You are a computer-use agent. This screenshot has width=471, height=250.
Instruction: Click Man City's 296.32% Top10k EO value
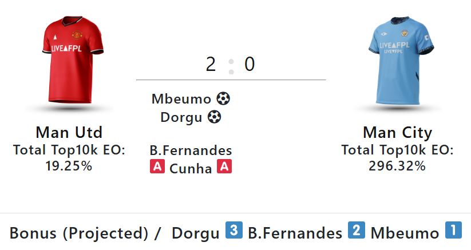coord(397,166)
